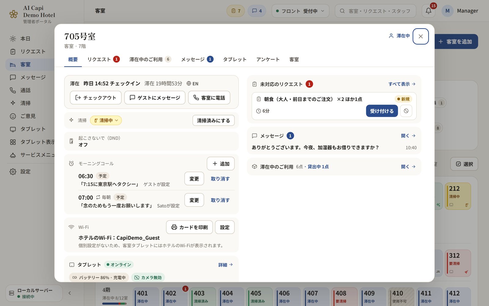The image size is (489, 306).
Task: Switch to the リクエスト tab
Action: [103, 59]
